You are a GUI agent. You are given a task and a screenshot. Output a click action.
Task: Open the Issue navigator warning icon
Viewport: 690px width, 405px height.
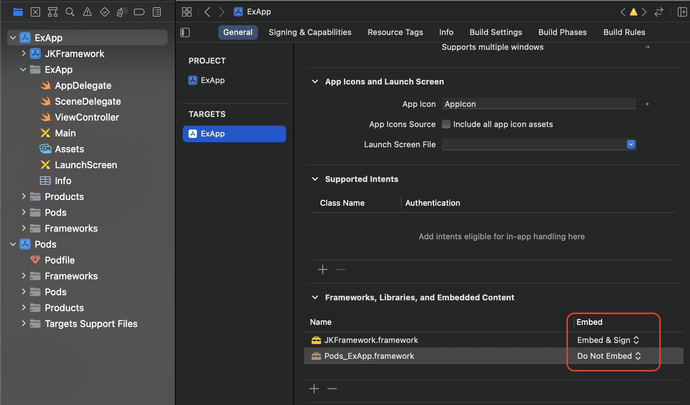[87, 12]
